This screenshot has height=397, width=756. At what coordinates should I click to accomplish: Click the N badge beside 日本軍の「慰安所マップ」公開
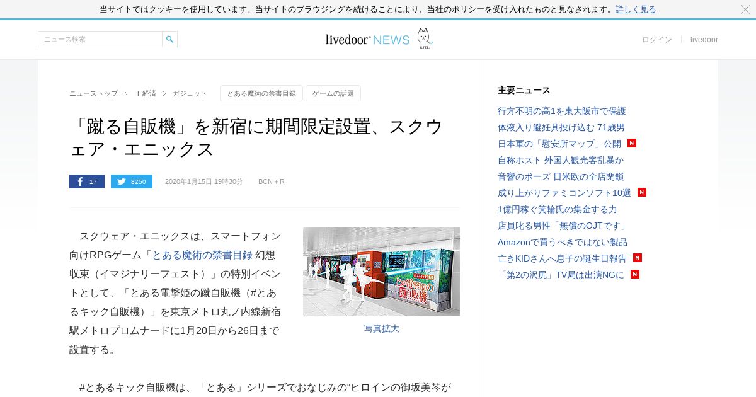632,143
